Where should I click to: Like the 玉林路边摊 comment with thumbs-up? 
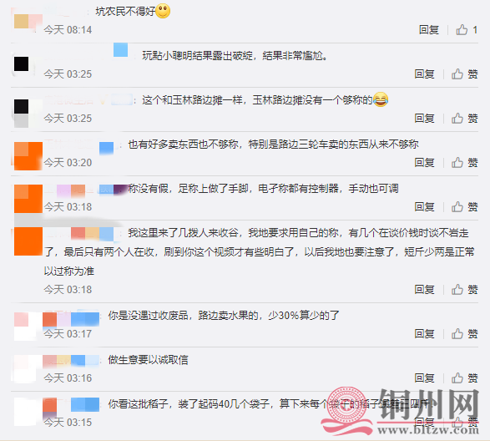[457, 119]
